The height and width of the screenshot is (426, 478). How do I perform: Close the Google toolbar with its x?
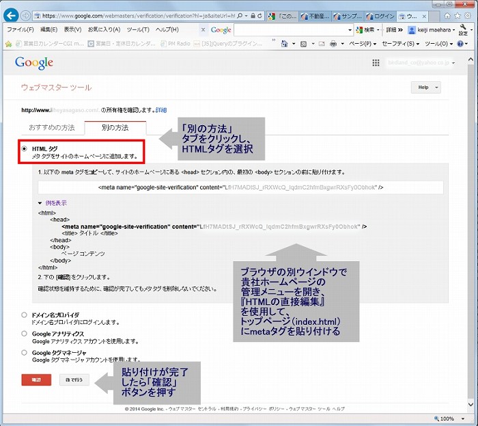(x=203, y=29)
